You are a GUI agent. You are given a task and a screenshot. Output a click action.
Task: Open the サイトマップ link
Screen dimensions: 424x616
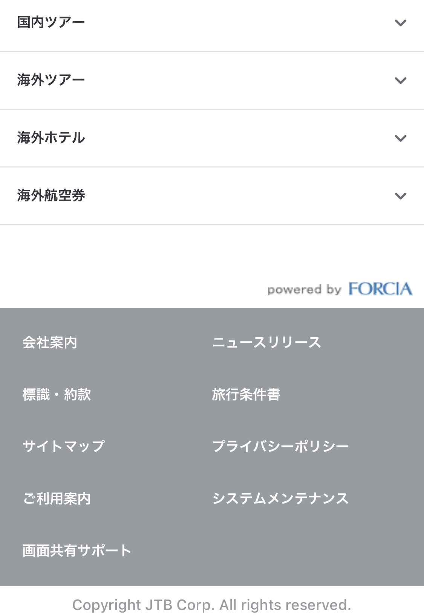point(63,446)
